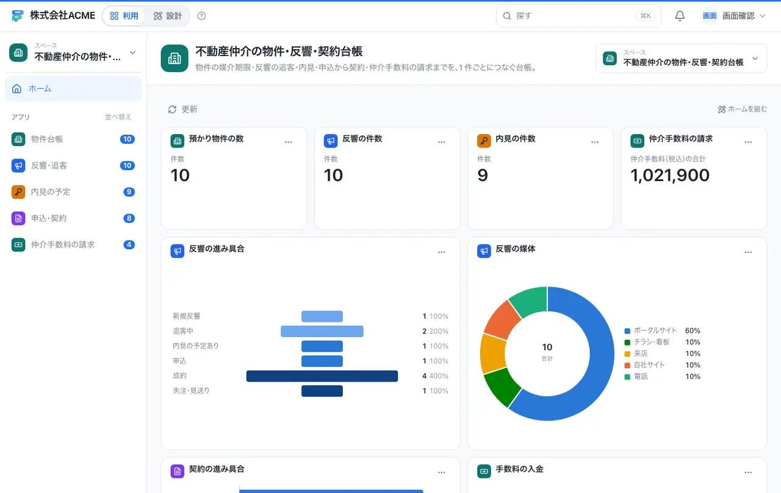Click the 物件台帳 building icon in sidebar
Viewport: 781px width, 493px height.
(18, 139)
